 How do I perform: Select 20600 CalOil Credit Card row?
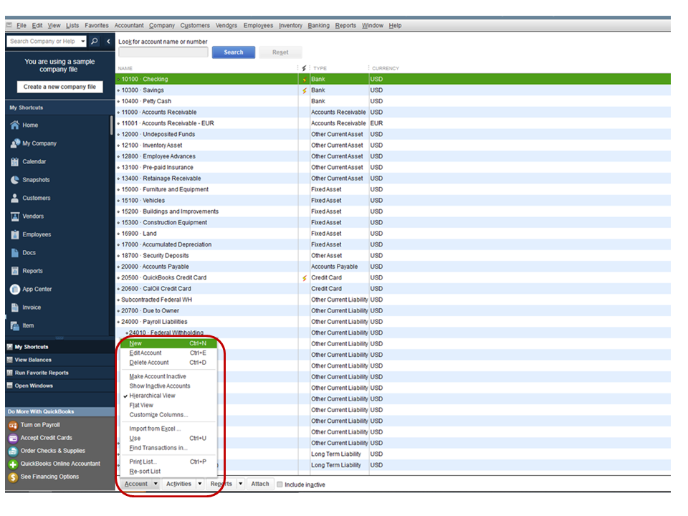click(x=393, y=289)
